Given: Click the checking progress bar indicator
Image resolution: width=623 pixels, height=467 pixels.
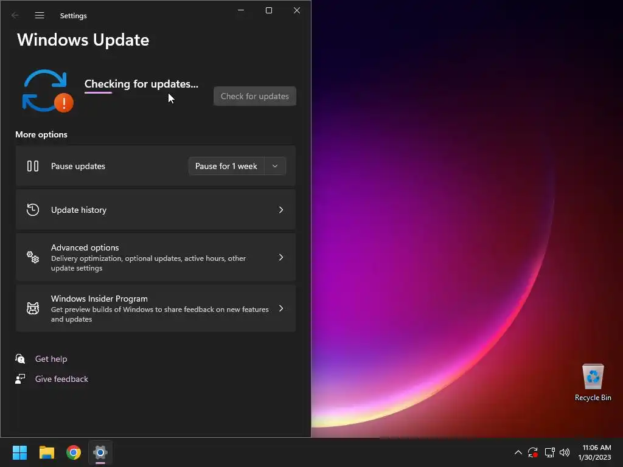Looking at the screenshot, I should (98, 92).
